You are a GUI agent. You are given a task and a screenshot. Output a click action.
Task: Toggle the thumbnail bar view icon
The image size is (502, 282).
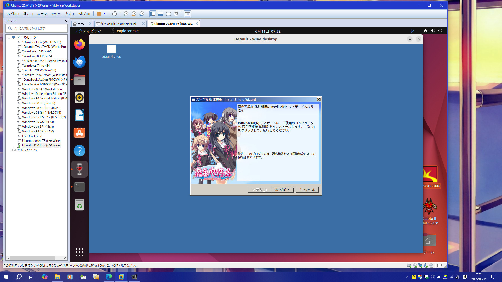(161, 14)
